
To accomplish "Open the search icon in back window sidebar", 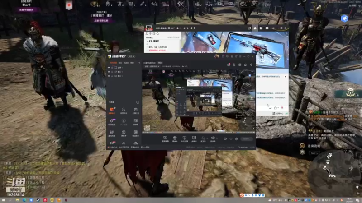I will point(157,33).
